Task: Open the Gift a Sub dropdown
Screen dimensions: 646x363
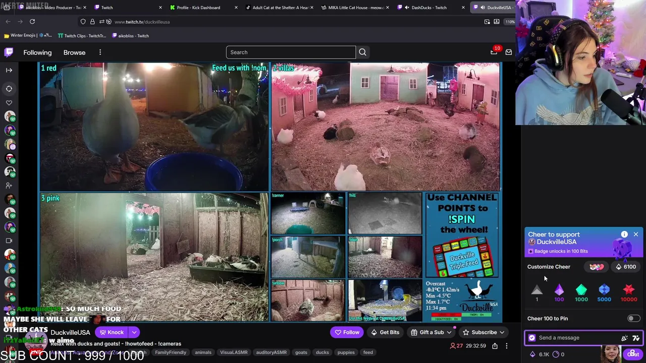Action: [432, 332]
